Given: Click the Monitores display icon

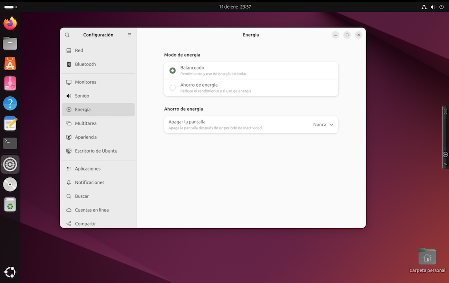Looking at the screenshot, I should point(69,82).
